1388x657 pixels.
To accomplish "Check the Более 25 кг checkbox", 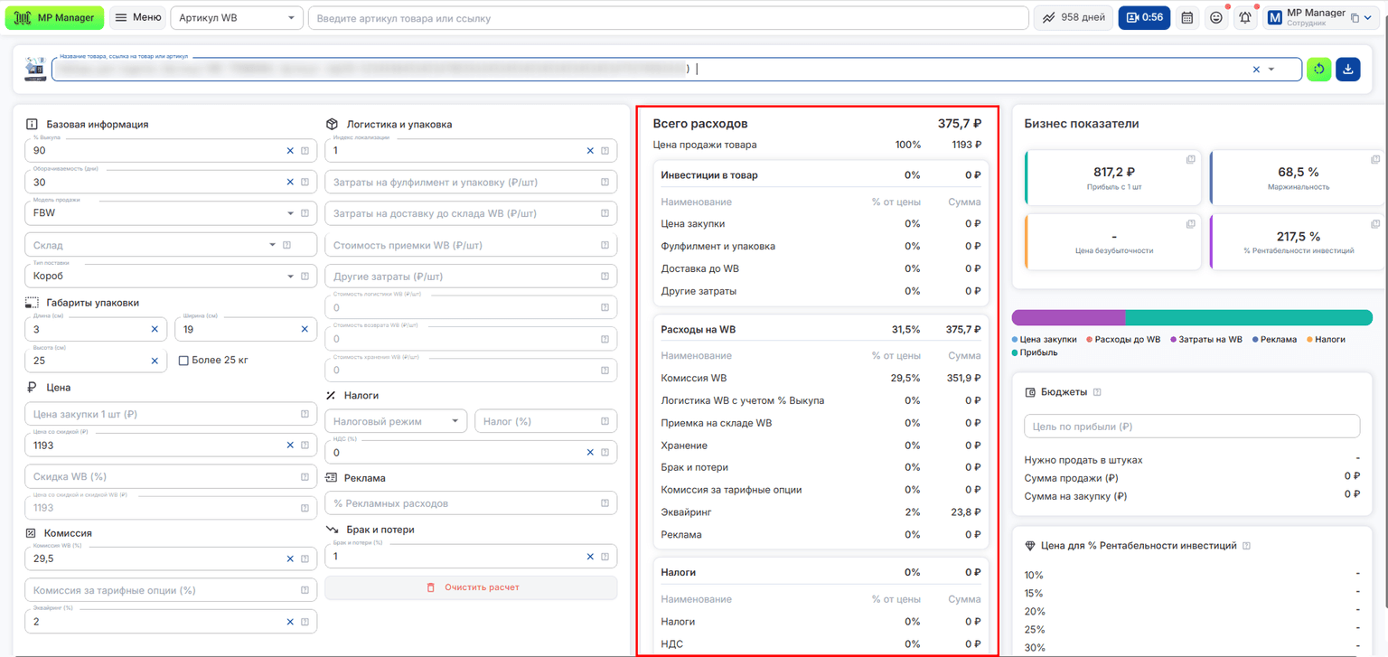I will coord(183,361).
